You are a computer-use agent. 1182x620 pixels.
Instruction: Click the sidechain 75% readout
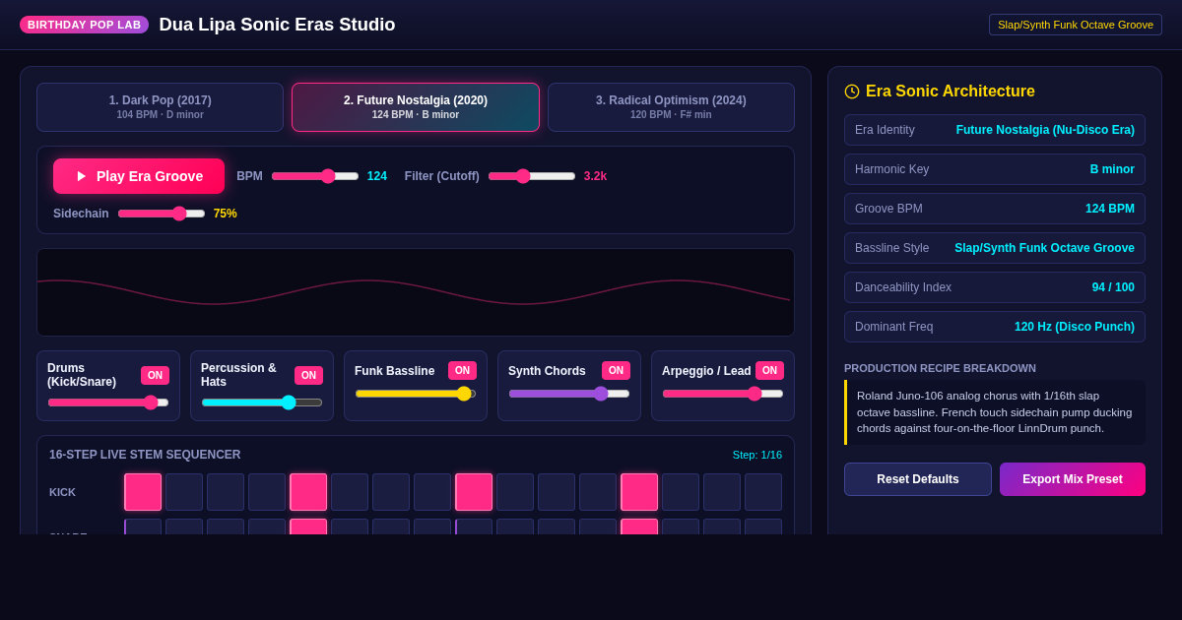tap(226, 214)
